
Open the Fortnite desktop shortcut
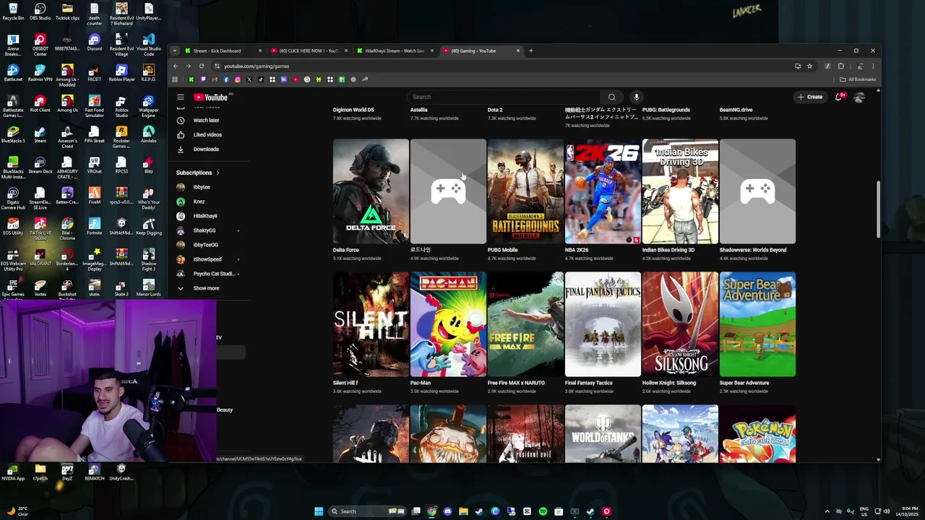[94, 227]
